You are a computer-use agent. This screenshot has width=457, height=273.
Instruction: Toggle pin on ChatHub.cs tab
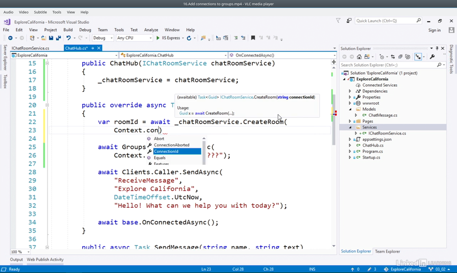click(x=93, y=48)
